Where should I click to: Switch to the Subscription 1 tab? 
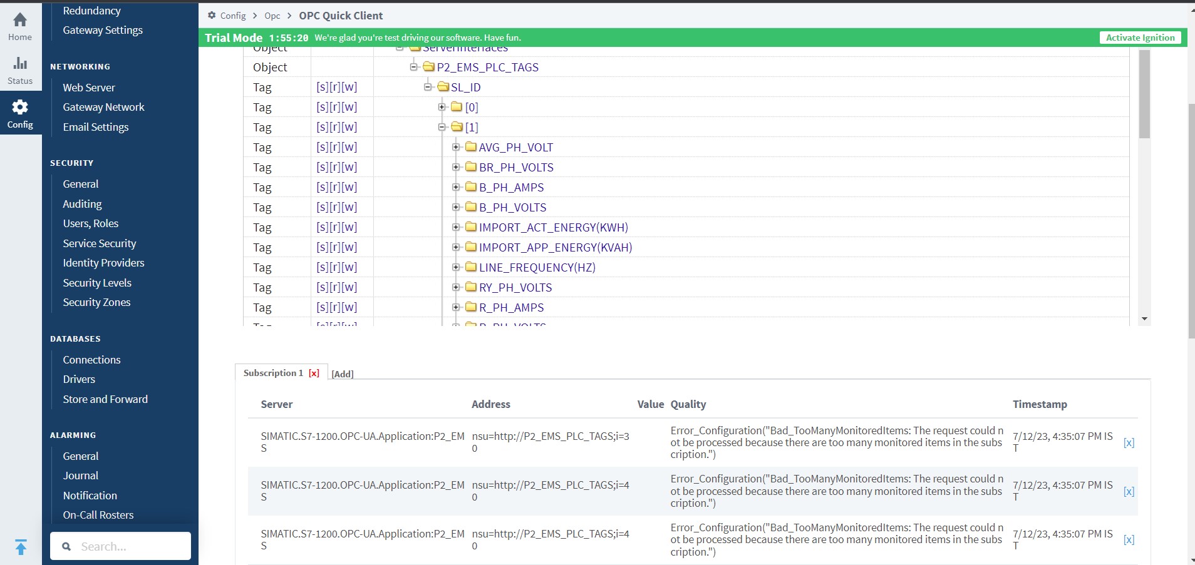[273, 372]
